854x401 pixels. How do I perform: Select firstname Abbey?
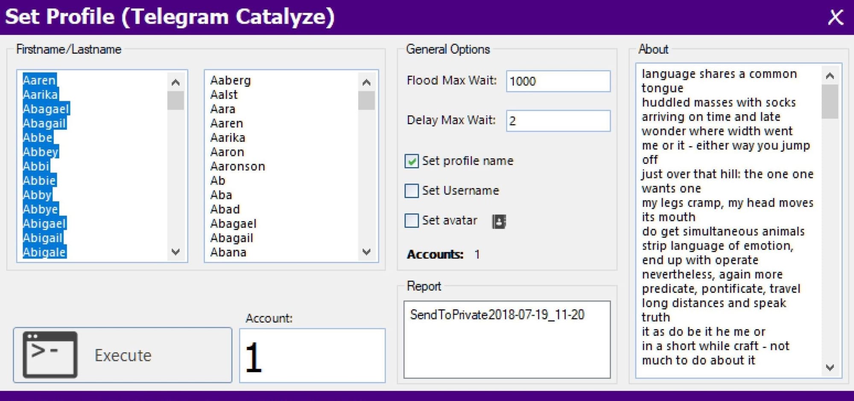[41, 152]
